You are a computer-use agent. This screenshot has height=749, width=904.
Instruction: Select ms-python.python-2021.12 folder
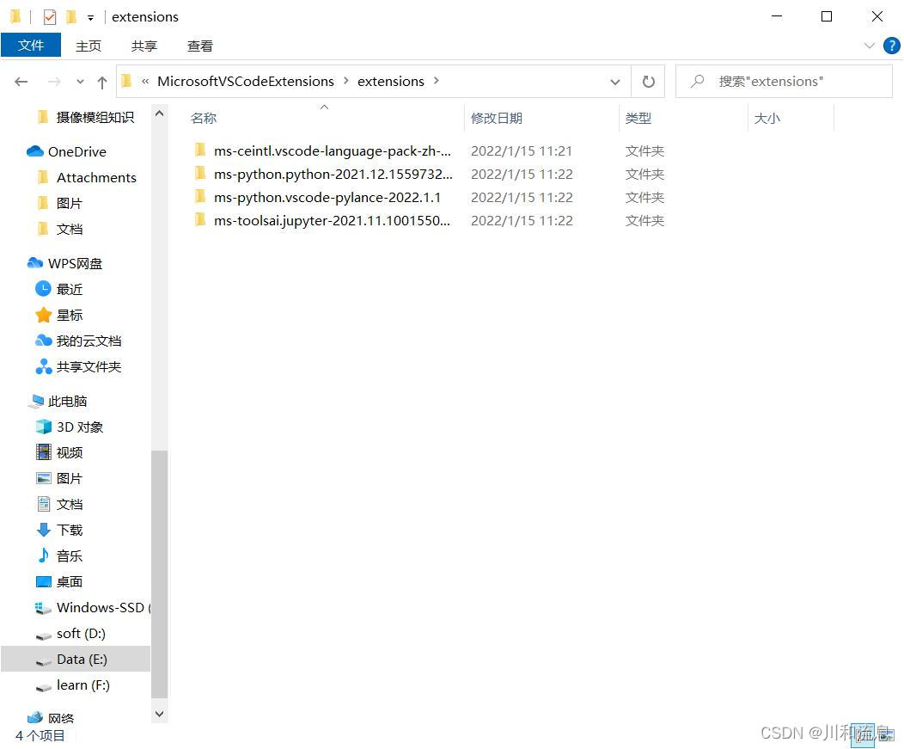pyautogui.click(x=333, y=175)
